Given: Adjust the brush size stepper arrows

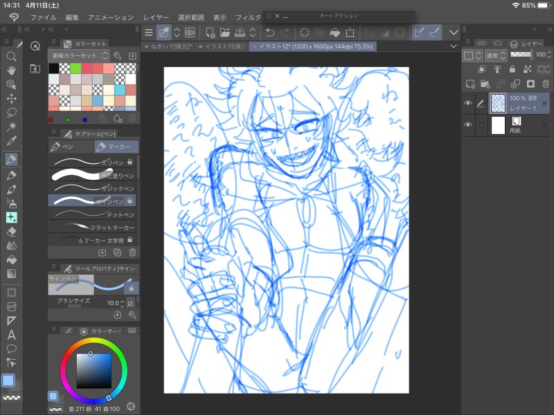Looking at the screenshot, I should point(123,303).
